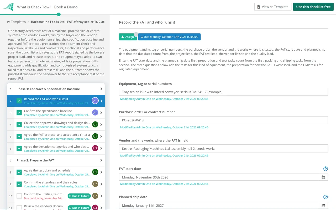Click the Due Monday, October 19th button
The width and height of the screenshot is (336, 210).
pos(169,37)
